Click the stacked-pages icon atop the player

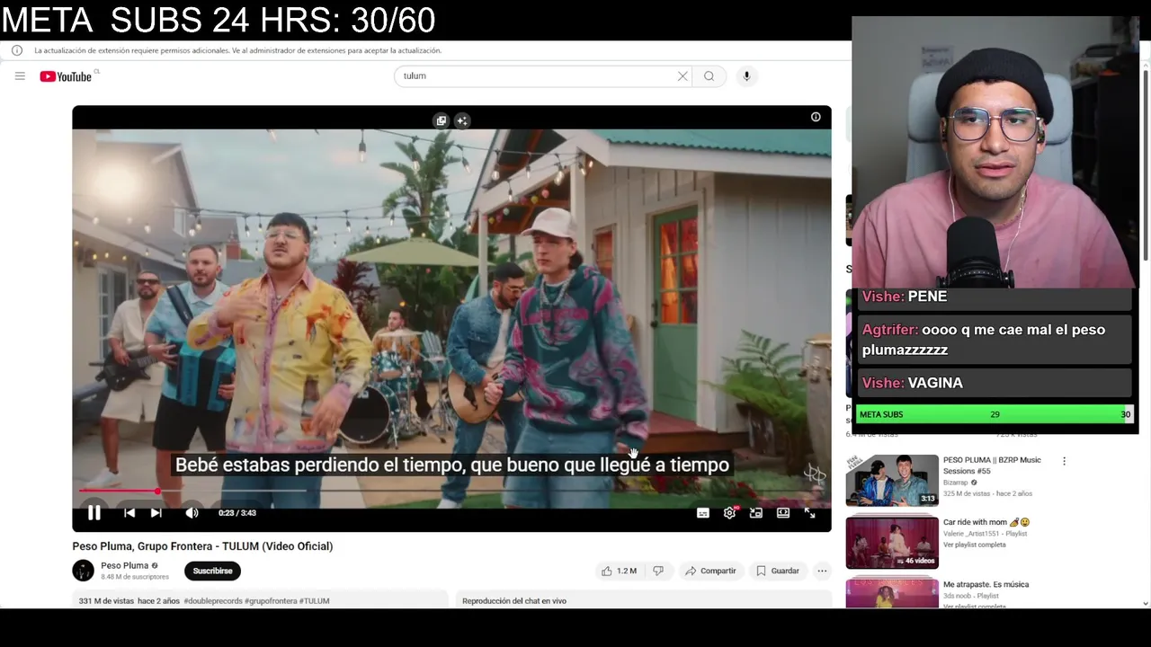point(441,120)
